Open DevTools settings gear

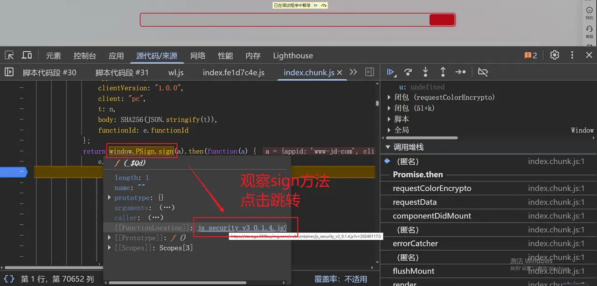click(x=554, y=56)
